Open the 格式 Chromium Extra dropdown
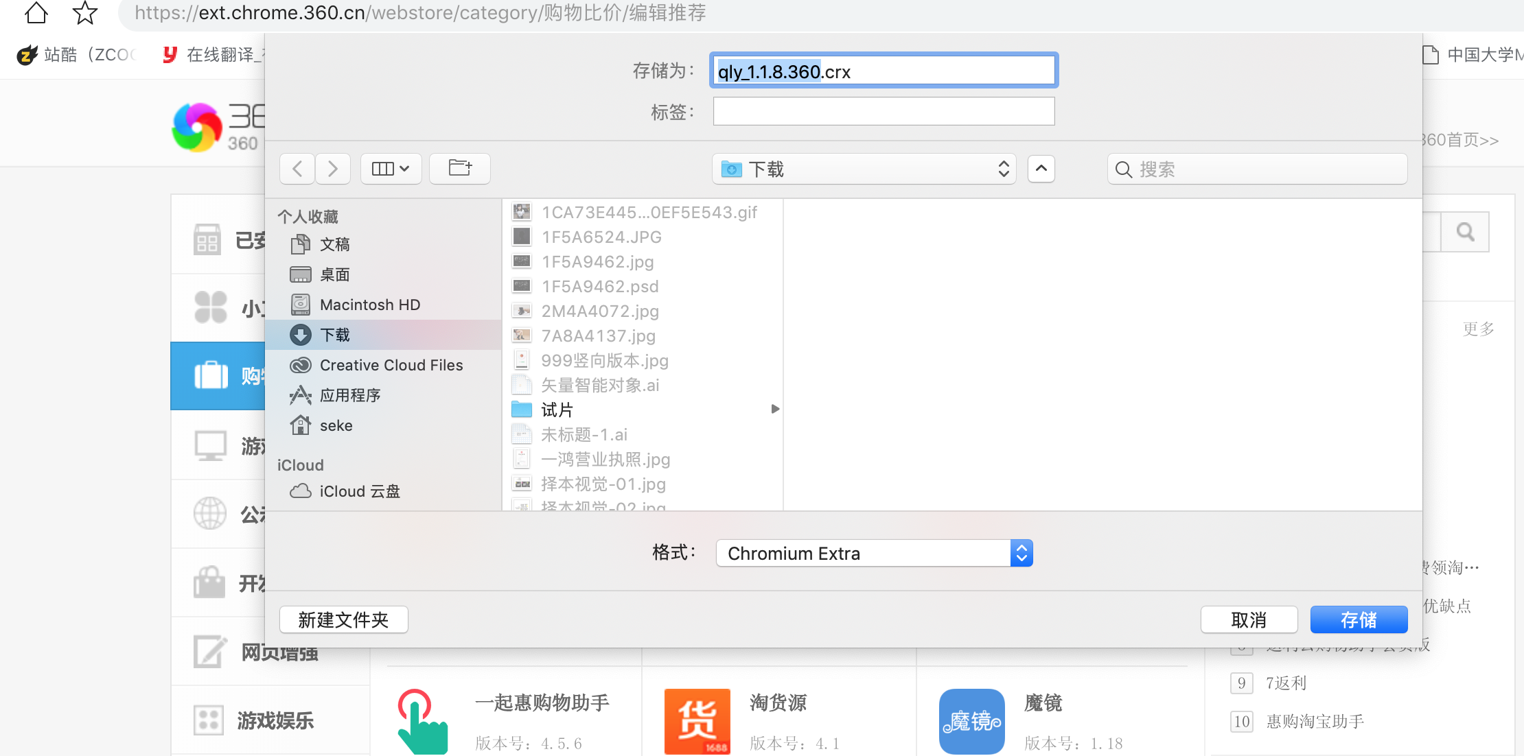Image resolution: width=1524 pixels, height=756 pixels. (x=874, y=554)
